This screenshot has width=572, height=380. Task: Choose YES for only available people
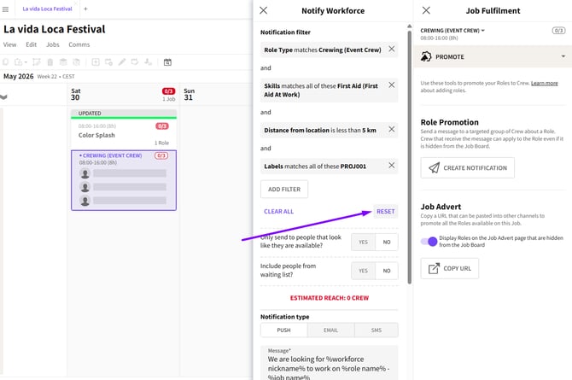tap(363, 242)
